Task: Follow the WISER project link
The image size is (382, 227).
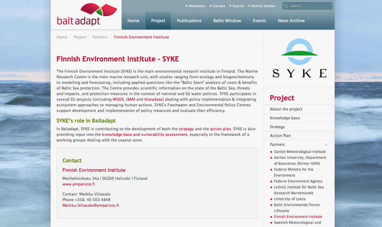Action: (118, 99)
